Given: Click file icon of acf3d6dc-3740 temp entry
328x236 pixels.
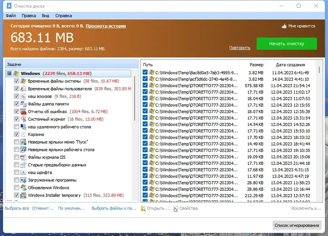Looking at the screenshot, I should tap(152, 79).
